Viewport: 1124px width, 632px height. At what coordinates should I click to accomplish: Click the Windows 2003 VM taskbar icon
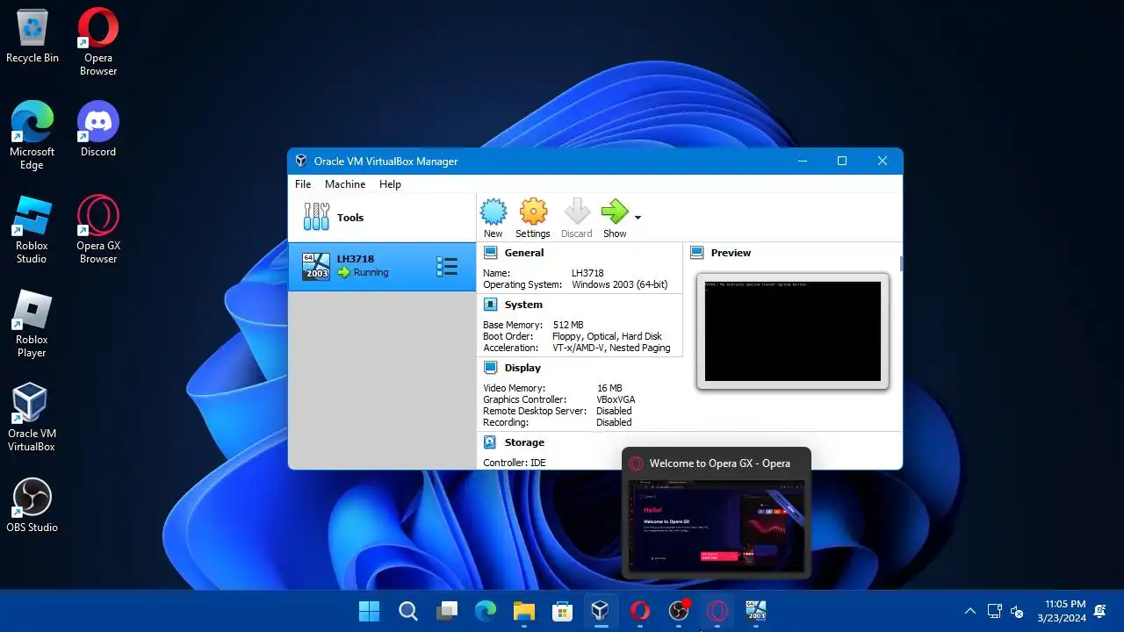pyautogui.click(x=756, y=611)
